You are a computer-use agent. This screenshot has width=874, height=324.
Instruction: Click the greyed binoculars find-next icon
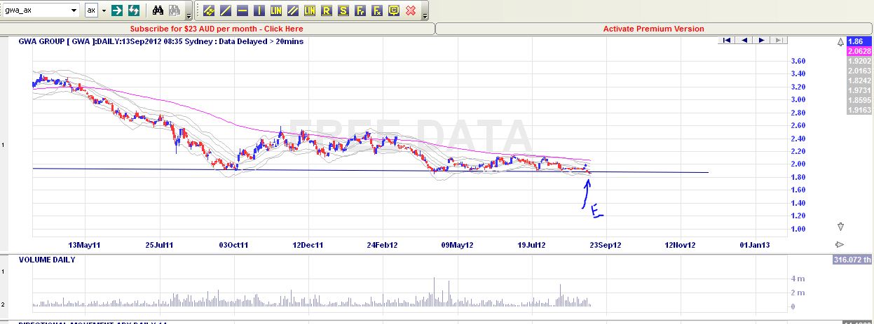(x=175, y=10)
